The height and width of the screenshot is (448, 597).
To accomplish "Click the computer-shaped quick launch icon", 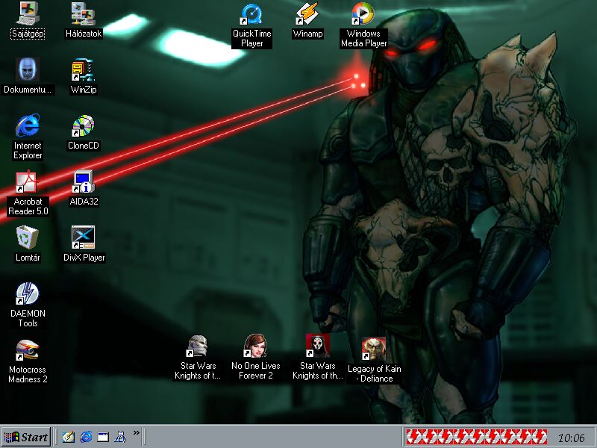I will [120, 437].
